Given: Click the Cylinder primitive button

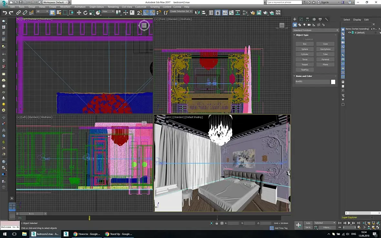Looking at the screenshot, I should (x=304, y=54).
